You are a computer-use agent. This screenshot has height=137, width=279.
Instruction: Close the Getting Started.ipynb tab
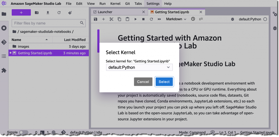[x=201, y=12]
